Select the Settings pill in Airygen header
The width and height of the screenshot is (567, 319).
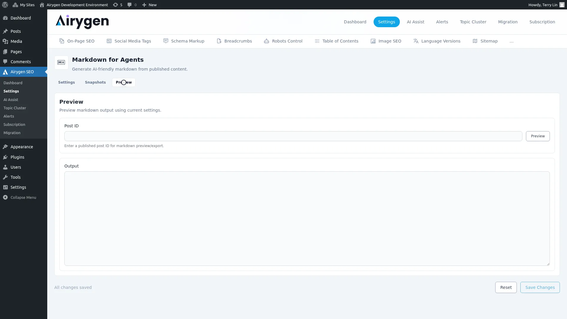pyautogui.click(x=387, y=22)
